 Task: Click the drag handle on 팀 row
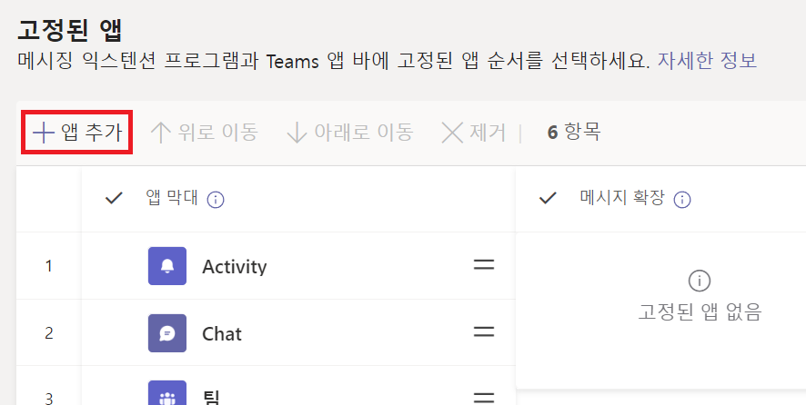[x=483, y=397]
